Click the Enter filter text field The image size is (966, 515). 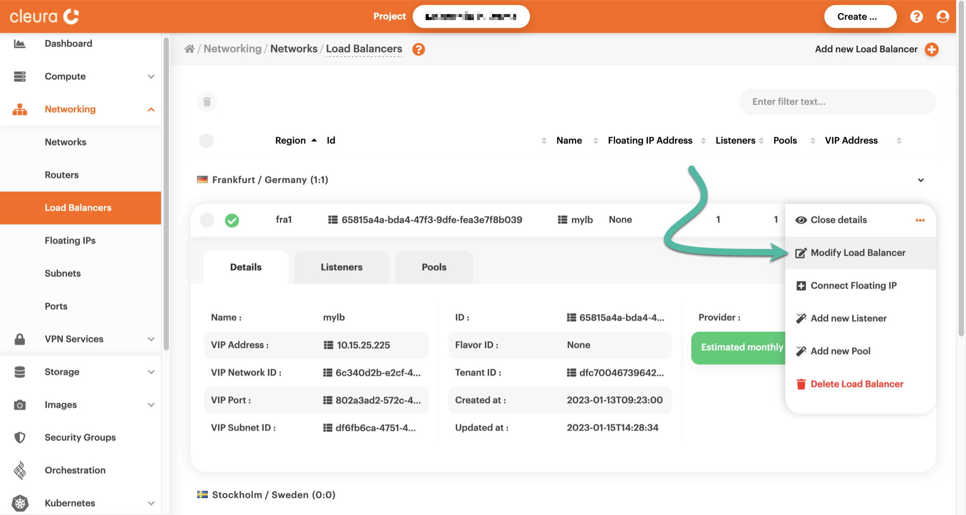pos(837,102)
